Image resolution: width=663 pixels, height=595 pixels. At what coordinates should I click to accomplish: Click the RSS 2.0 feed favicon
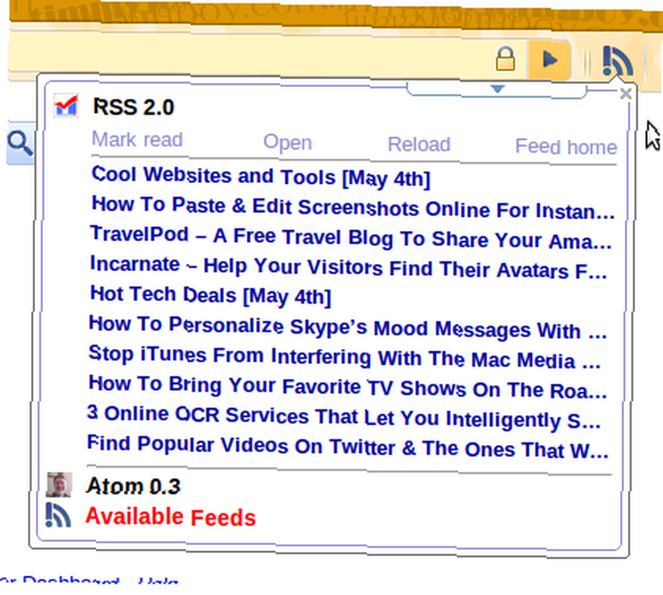click(66, 105)
